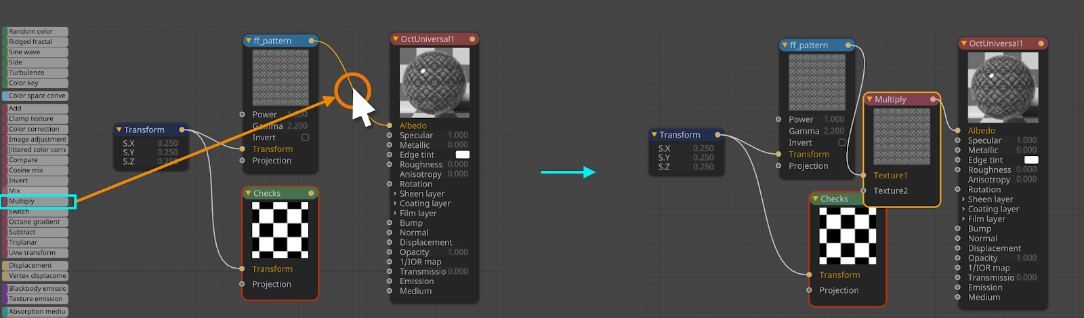Collapse the left Transform node triangle
The height and width of the screenshot is (318, 1084).
(x=119, y=130)
